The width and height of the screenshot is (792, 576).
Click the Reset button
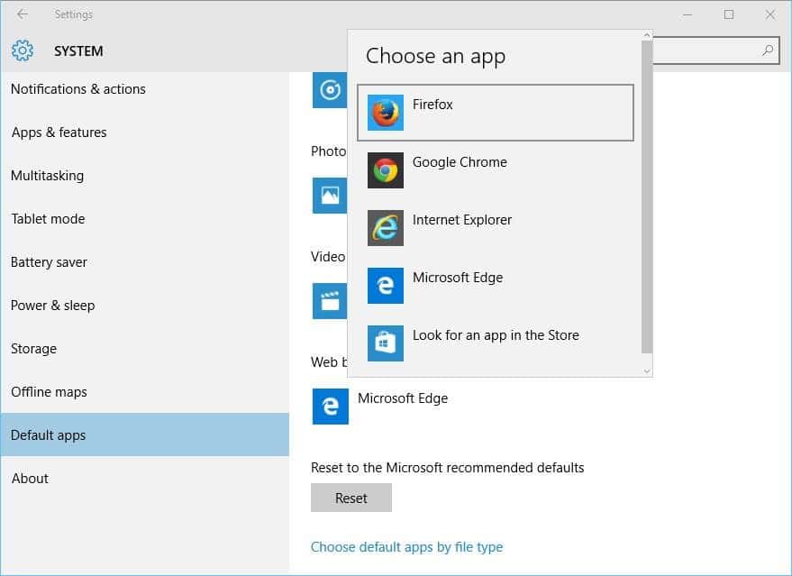click(351, 498)
